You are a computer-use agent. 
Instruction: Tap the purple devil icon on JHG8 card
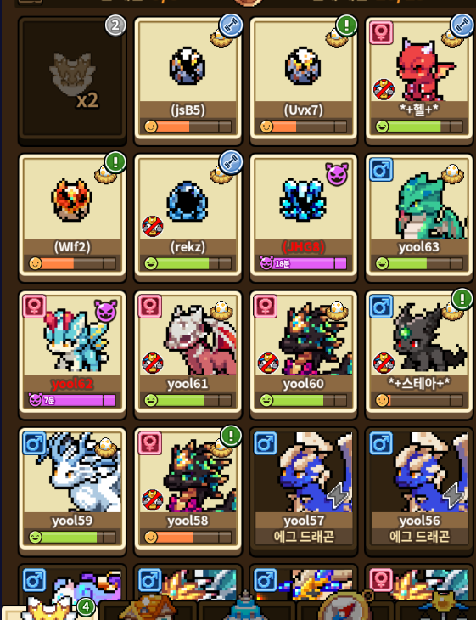click(337, 173)
